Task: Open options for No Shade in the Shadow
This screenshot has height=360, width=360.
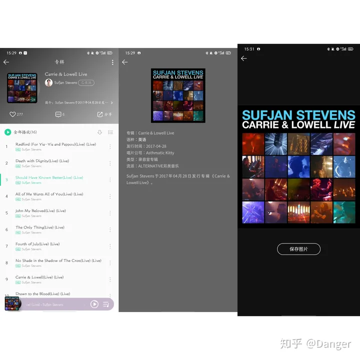Action: pyautogui.click(x=110, y=263)
